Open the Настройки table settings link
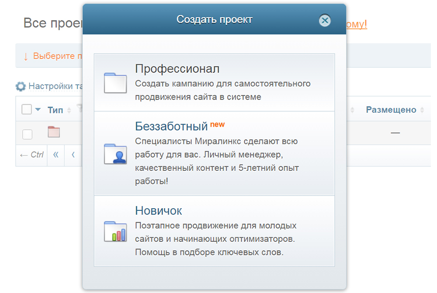This screenshot has height=293, width=437. click(x=55, y=86)
